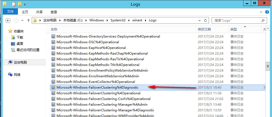Select the FailoverClustering-Manager%4Diagnostic file

[x=105, y=110]
